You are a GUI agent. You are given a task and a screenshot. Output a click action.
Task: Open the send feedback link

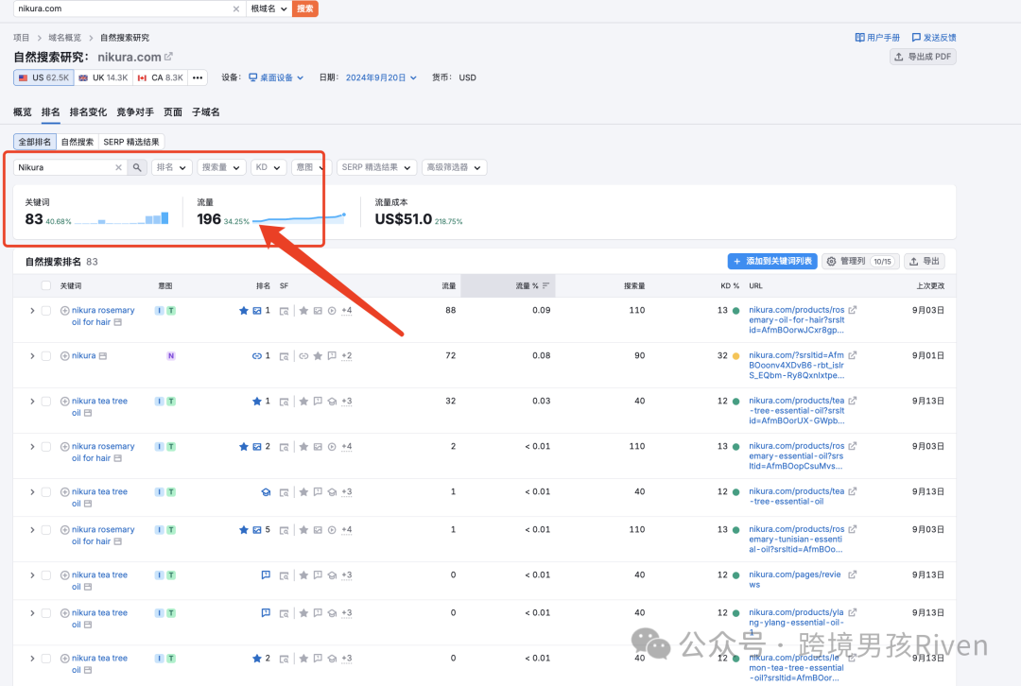[934, 37]
